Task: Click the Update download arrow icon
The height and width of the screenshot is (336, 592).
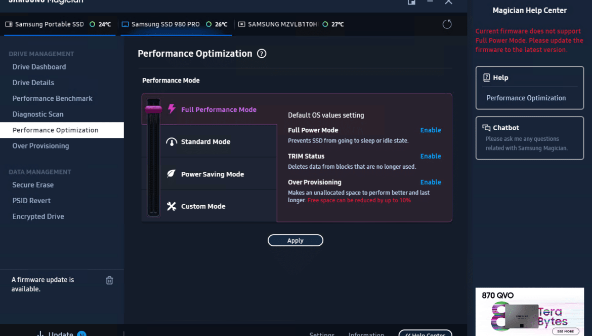Action: [40, 333]
